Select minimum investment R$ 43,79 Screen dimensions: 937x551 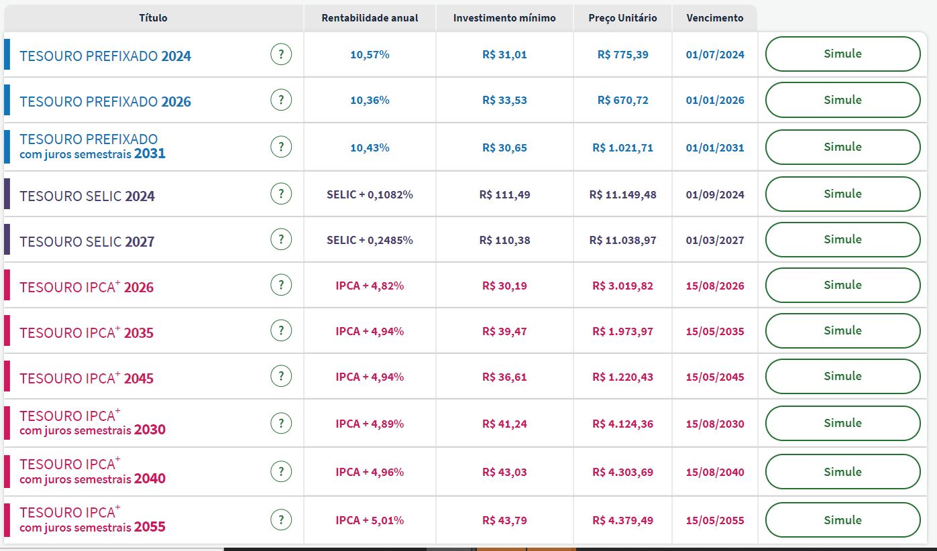[x=504, y=520]
